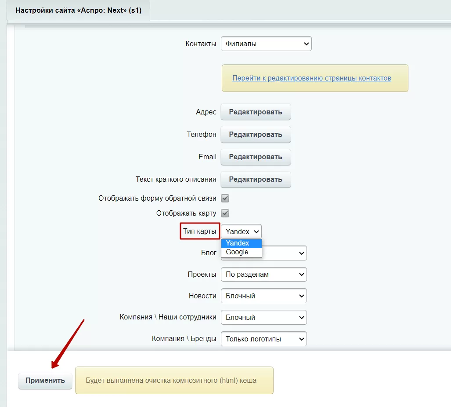
Task: Open the Новости dropdown showing Блочный
Action: [x=264, y=296]
